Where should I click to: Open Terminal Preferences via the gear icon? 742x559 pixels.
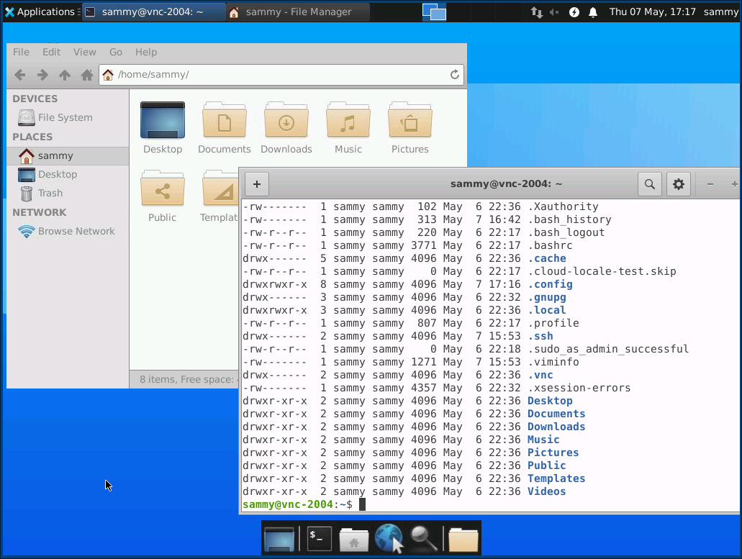tap(677, 183)
